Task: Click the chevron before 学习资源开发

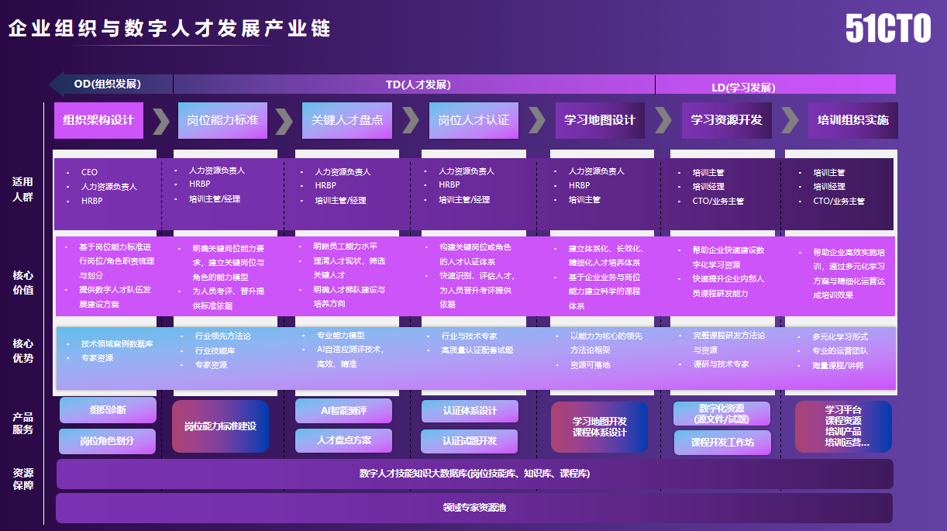Action: point(663,120)
